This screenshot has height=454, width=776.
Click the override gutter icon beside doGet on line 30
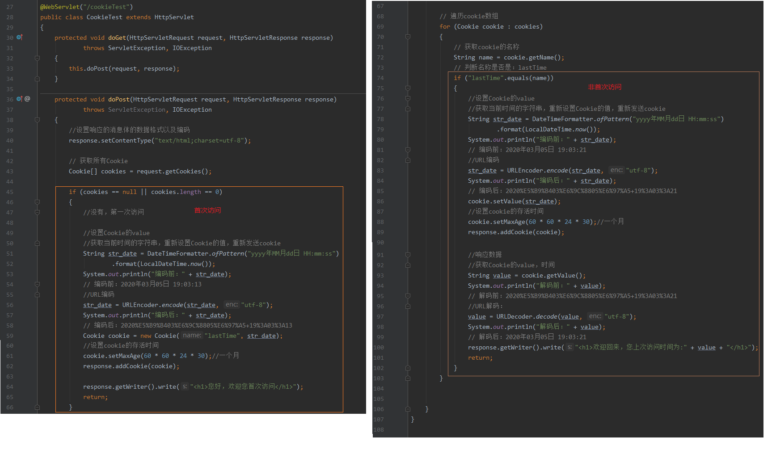(x=20, y=38)
